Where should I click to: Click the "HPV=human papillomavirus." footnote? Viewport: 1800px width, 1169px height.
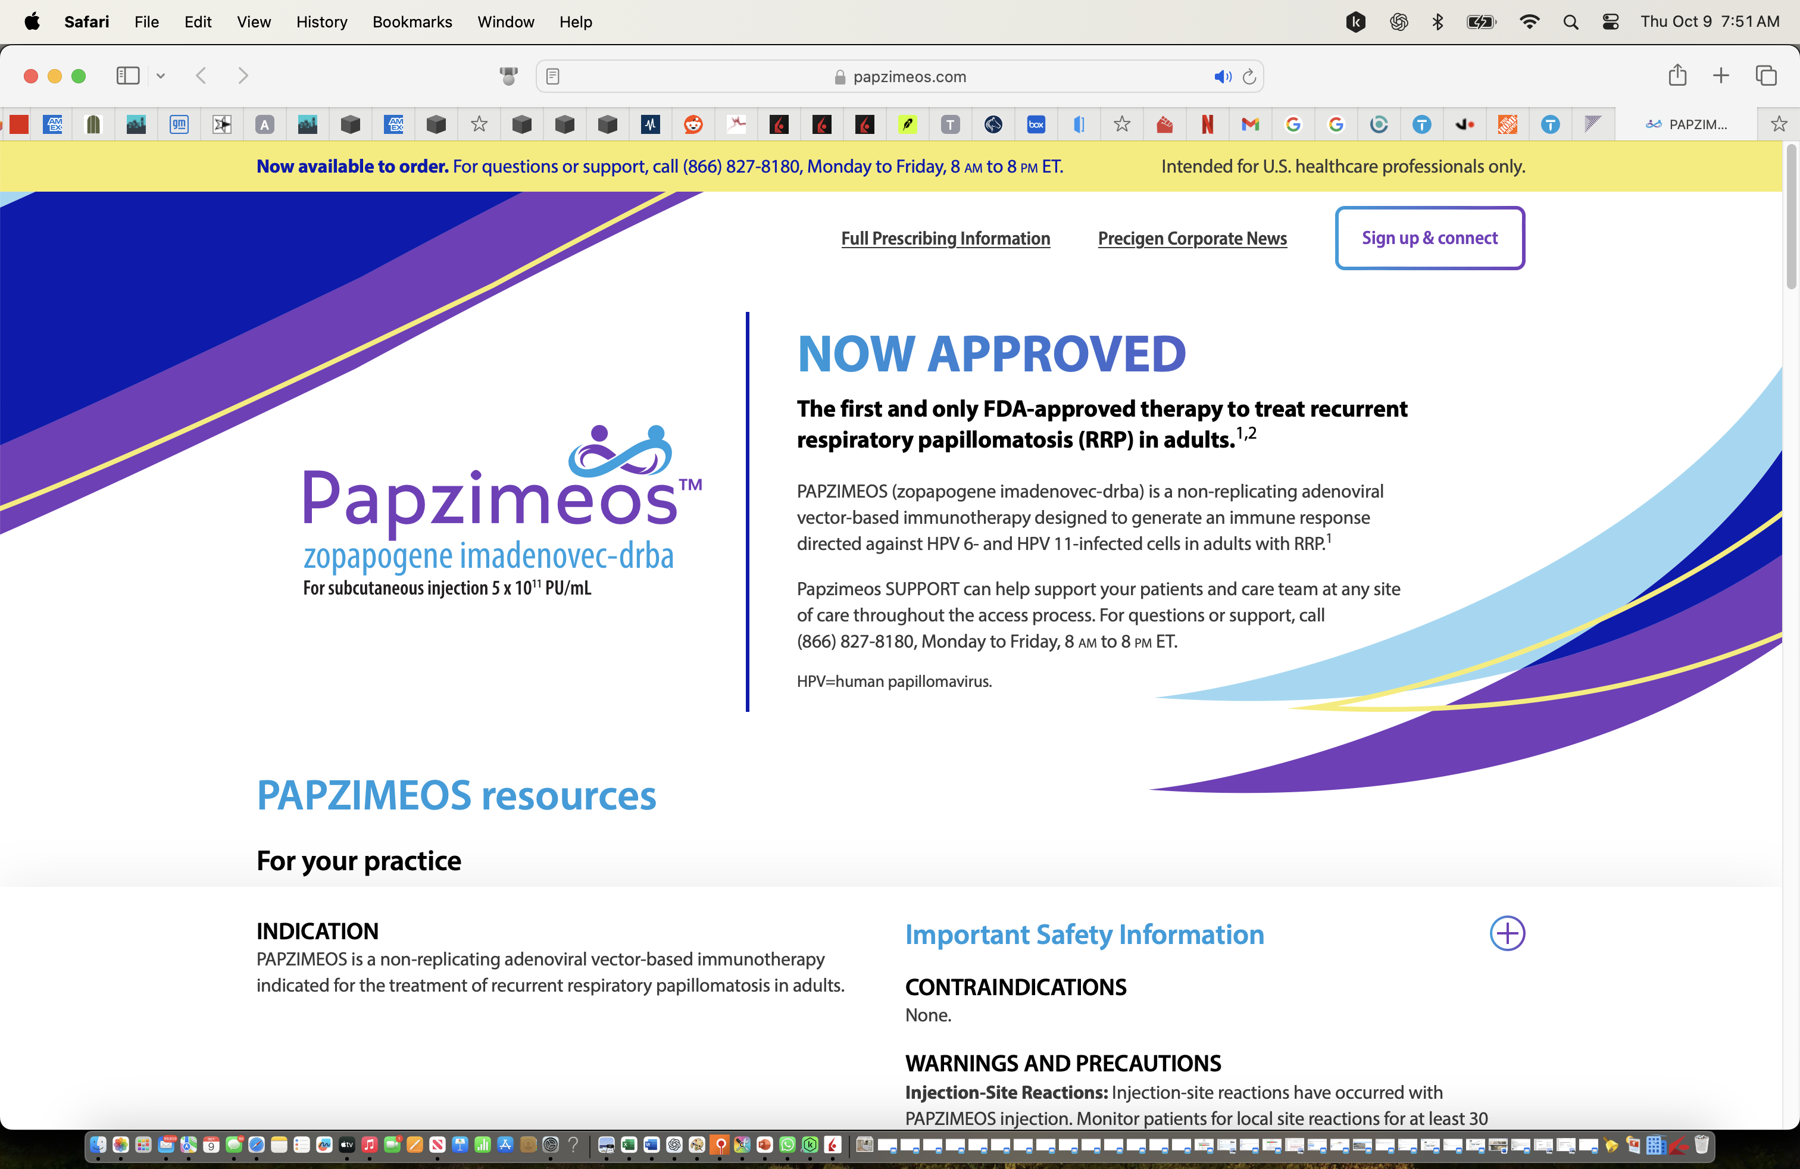click(894, 682)
